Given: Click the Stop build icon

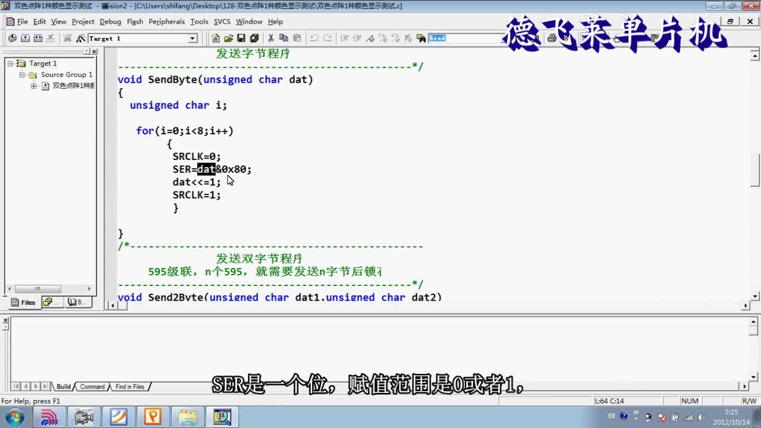Looking at the screenshot, I should coord(51,38).
